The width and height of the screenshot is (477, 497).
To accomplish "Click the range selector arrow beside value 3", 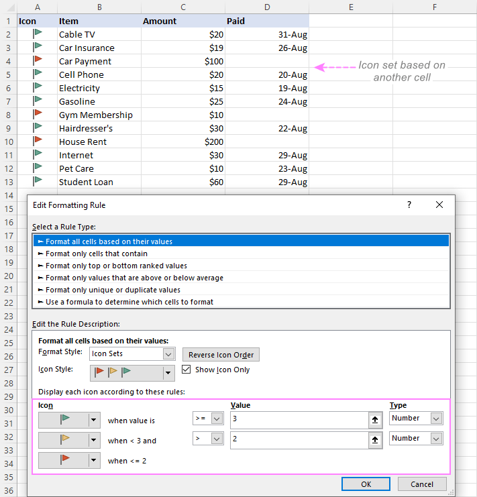I will (375, 420).
